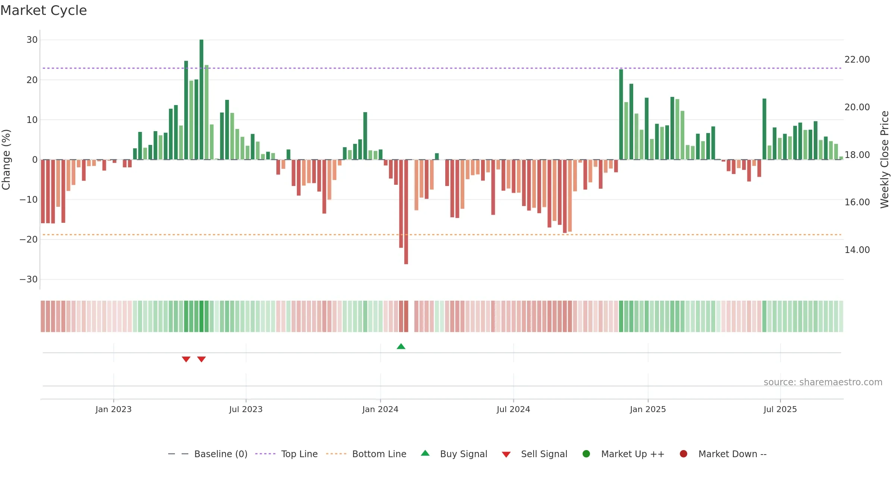Screen dimensions: 895x503
Task: Click the 14.00 price axis label
Action: click(x=857, y=250)
